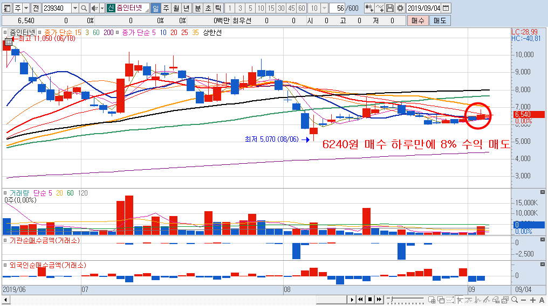Image resolution: width=548 pixels, height=306 pixels.
Task: Click the crosshair cursor tool icon
Action: click(x=460, y=300)
